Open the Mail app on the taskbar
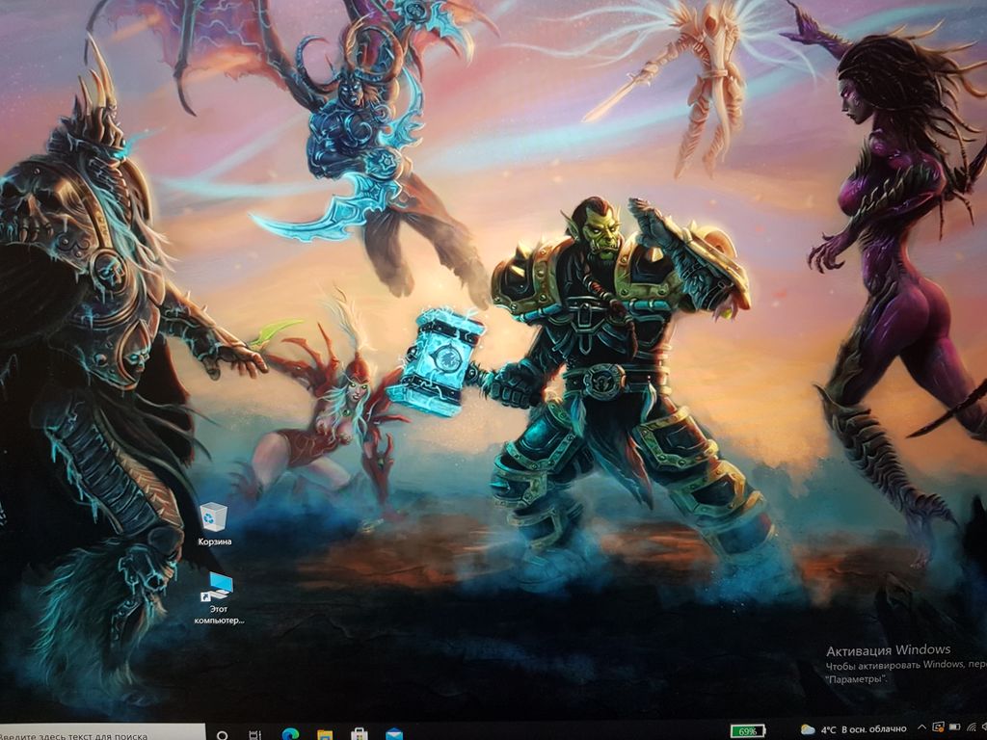Image resolution: width=987 pixels, height=740 pixels. click(393, 735)
